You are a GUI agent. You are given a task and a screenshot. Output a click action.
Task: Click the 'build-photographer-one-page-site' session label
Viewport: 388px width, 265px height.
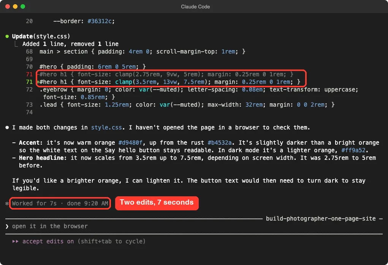pos(321,219)
